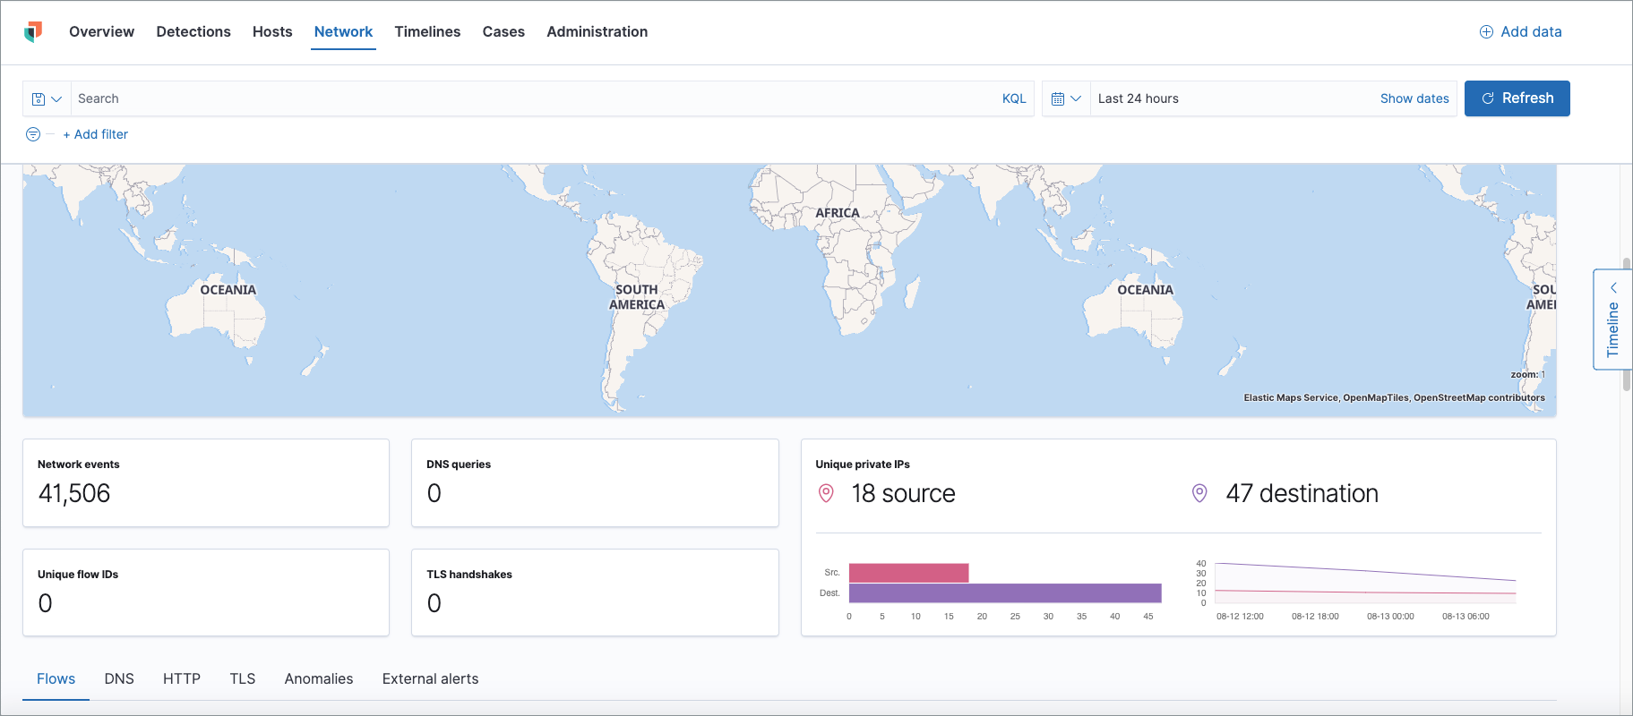Screen dimensions: 1633x716
Task: Open the Anomalies tab
Action: (319, 678)
